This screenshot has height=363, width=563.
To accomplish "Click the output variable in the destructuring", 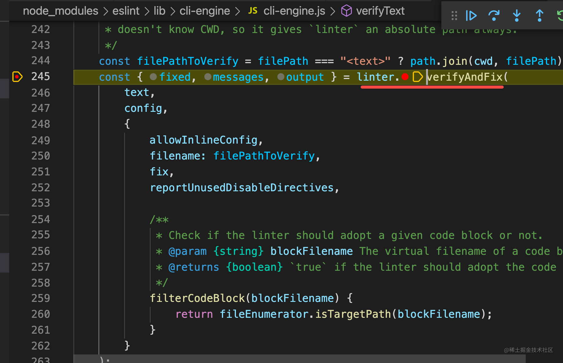I will click(x=305, y=77).
